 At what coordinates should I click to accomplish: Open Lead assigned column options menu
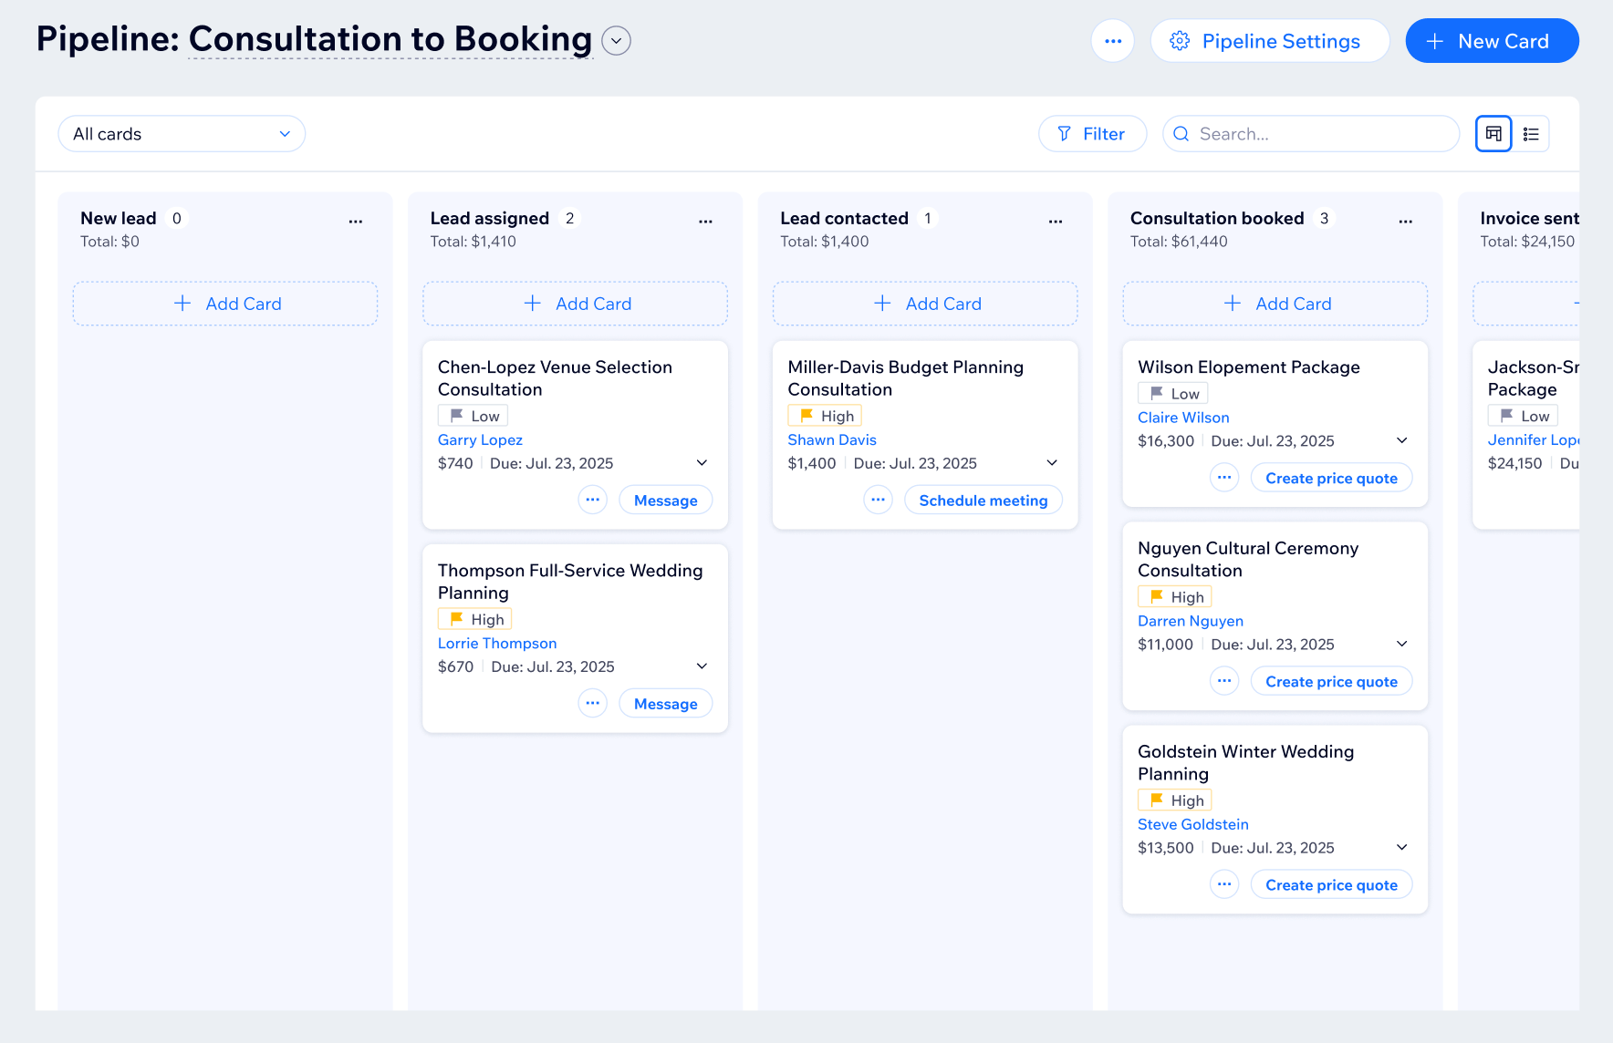coord(705,221)
